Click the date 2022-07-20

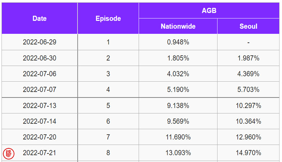click(40, 137)
